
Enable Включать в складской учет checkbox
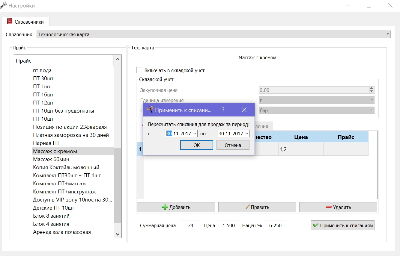139,70
